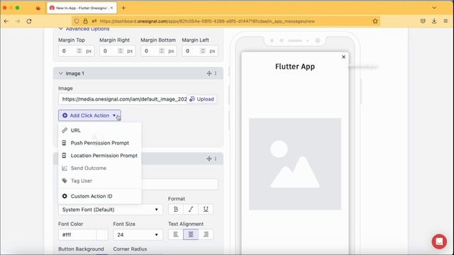This screenshot has width=454, height=255.
Task: Open a new browser tab
Action: pyautogui.click(x=123, y=8)
